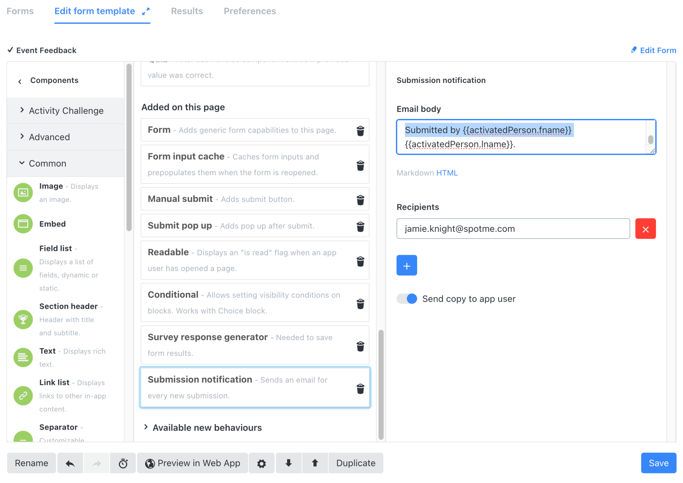683x483 pixels.
Task: Click the Rename button
Action: tap(31, 463)
